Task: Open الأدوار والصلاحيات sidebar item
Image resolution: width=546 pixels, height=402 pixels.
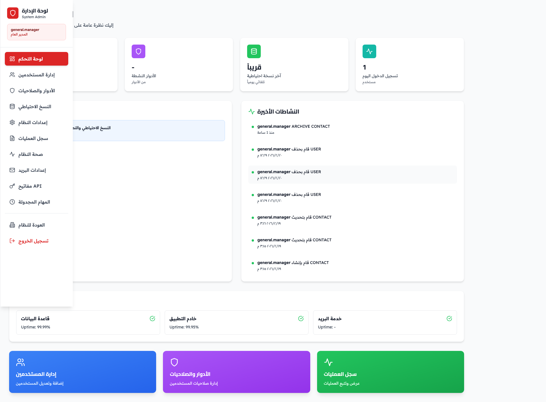Action: point(36,91)
